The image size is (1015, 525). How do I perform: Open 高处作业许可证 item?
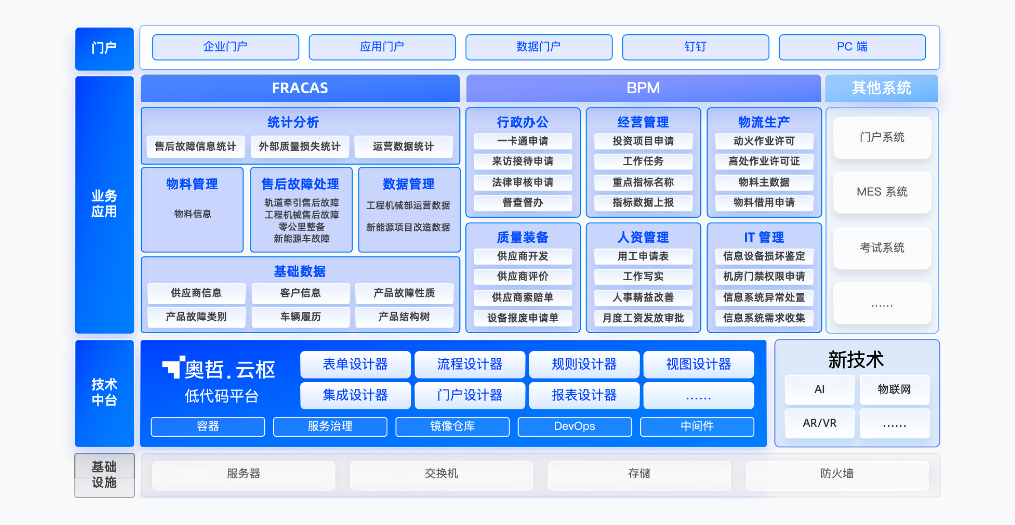point(764,162)
